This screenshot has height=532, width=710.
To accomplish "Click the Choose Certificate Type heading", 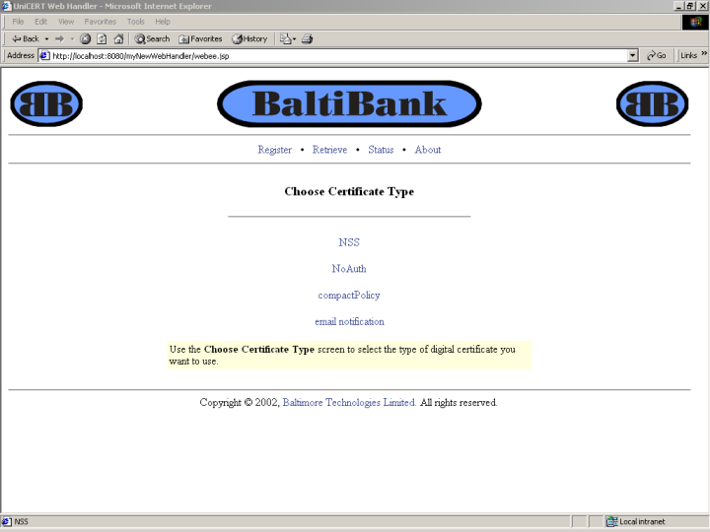I will (349, 192).
